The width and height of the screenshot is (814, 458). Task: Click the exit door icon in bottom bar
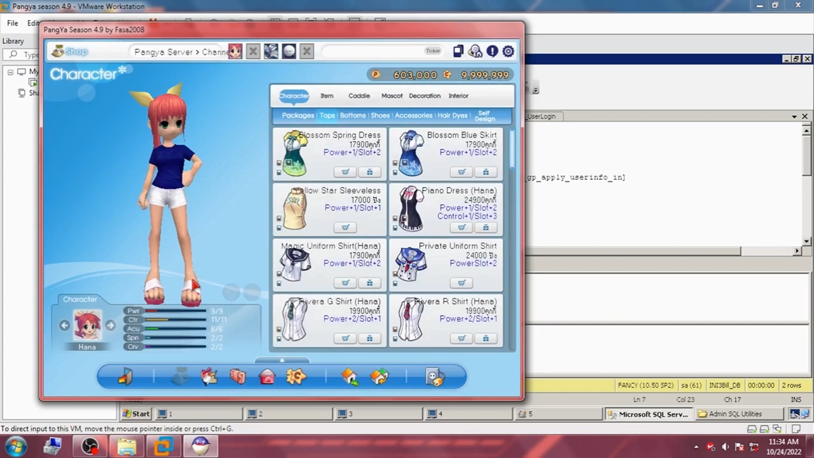(125, 377)
